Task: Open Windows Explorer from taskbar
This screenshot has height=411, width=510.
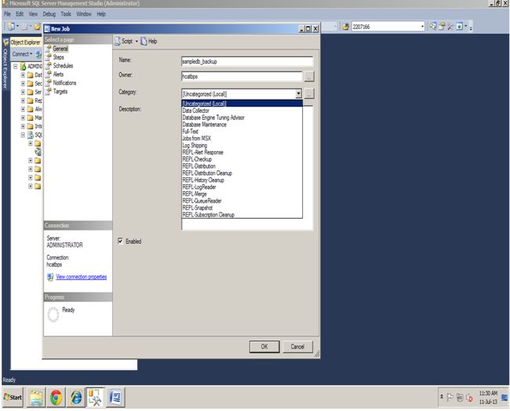Action: coord(36,398)
